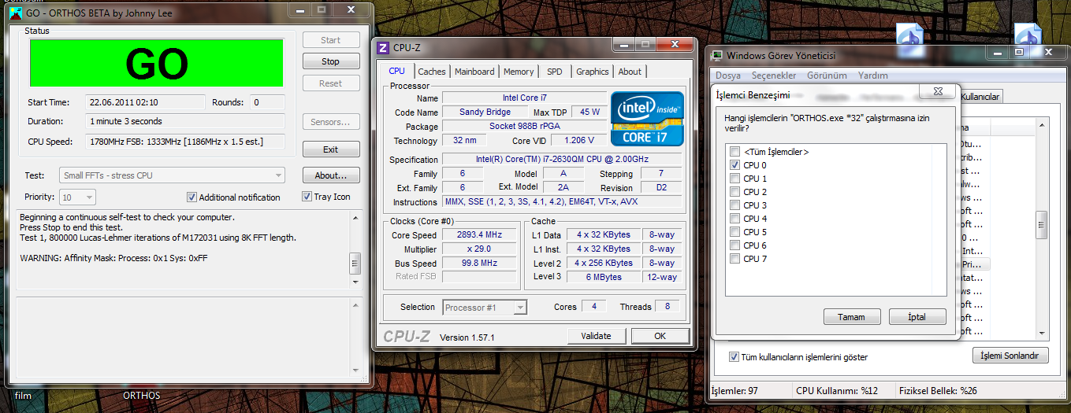Open the Seçenekler menu in Task Manager

coord(774,76)
